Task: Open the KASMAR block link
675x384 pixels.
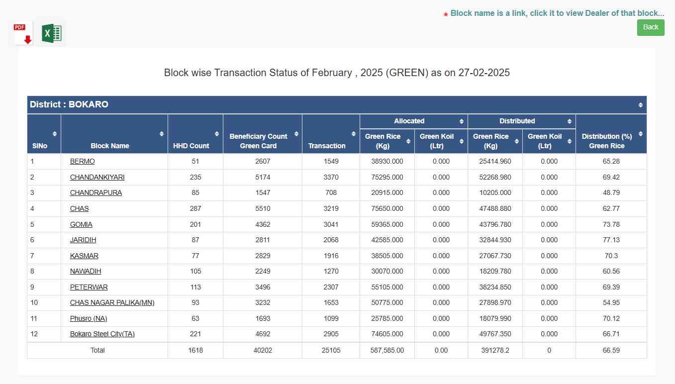Action: [x=84, y=256]
